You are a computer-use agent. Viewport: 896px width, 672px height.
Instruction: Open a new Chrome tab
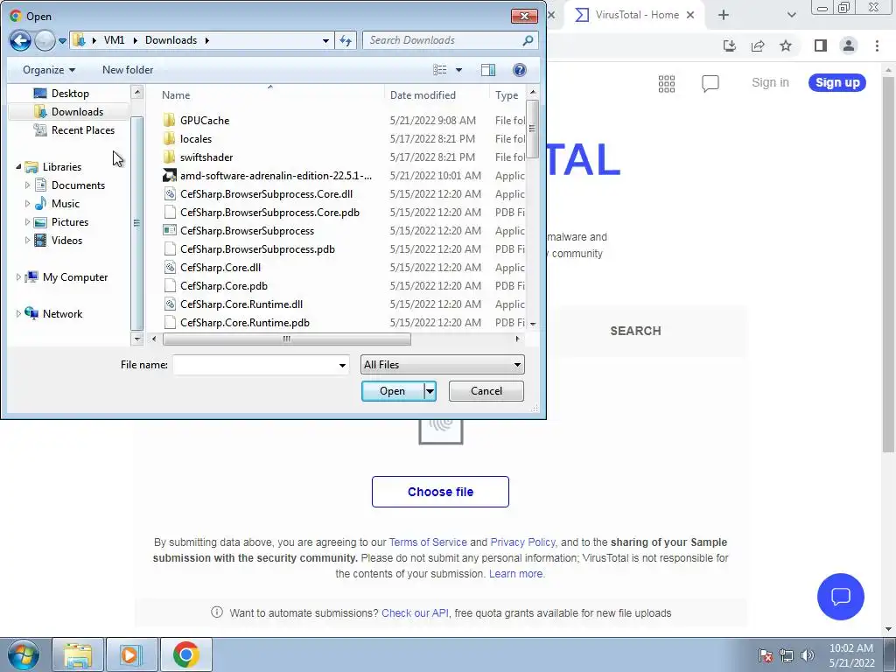724,15
